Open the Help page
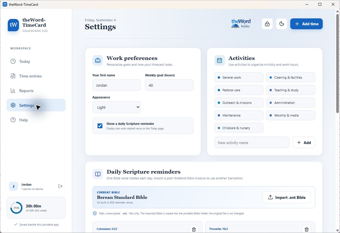This screenshot has height=233, width=340. (x=36, y=120)
